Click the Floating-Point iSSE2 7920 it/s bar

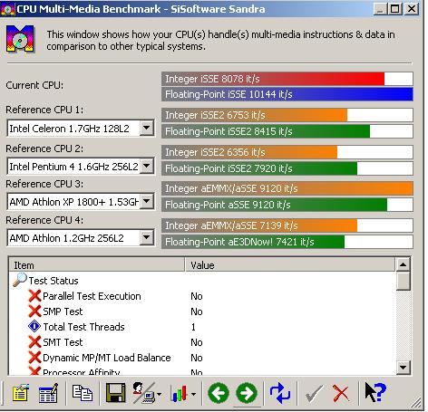[287, 168]
